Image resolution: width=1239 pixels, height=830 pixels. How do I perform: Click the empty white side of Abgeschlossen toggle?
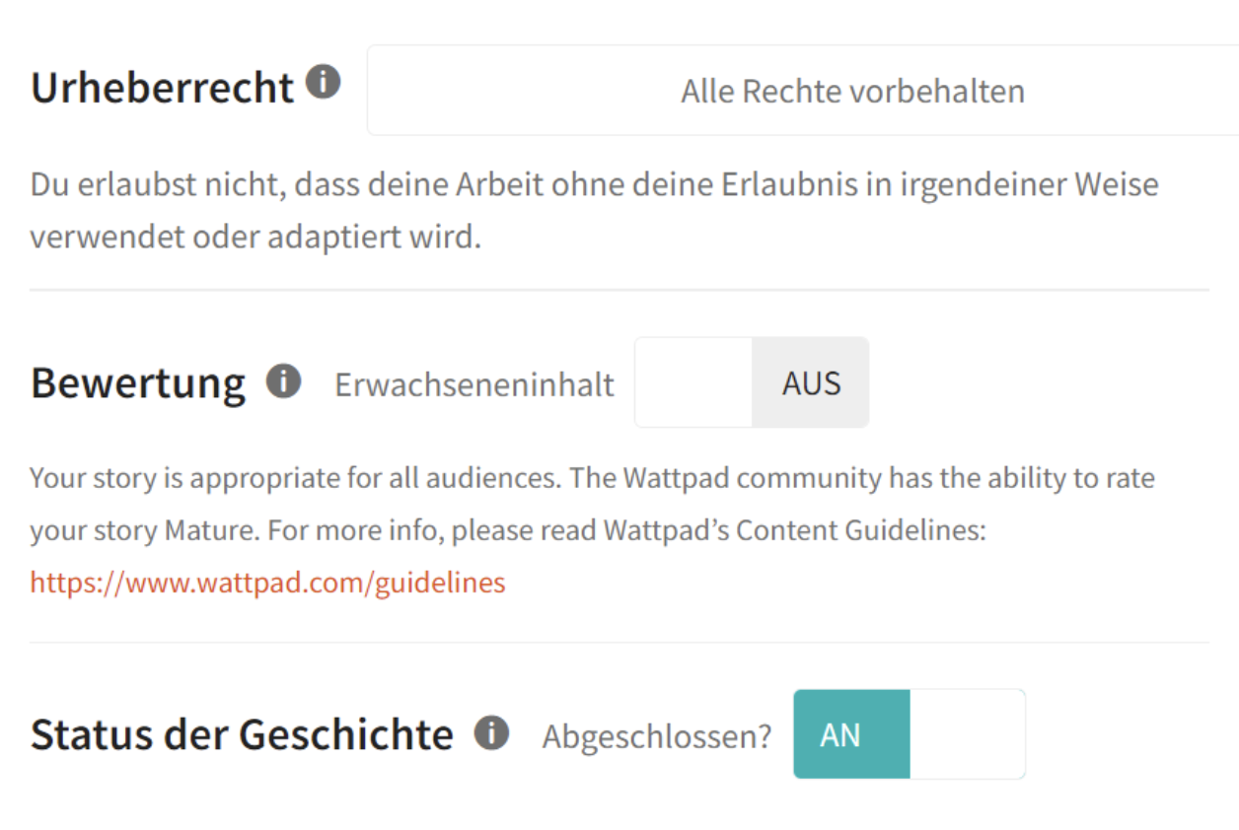[x=968, y=734]
